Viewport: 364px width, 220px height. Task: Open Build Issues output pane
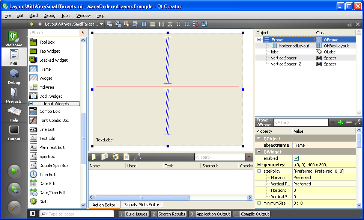pos(134,214)
